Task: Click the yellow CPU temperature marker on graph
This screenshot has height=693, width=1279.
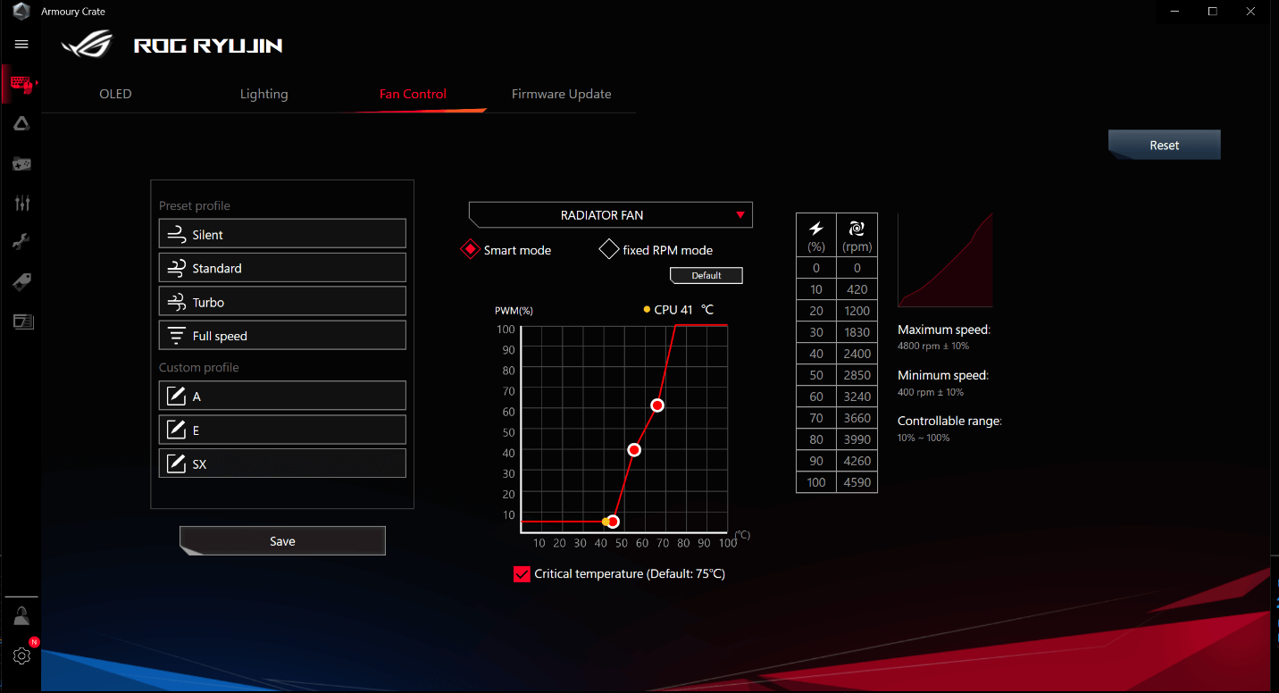Action: tap(606, 522)
